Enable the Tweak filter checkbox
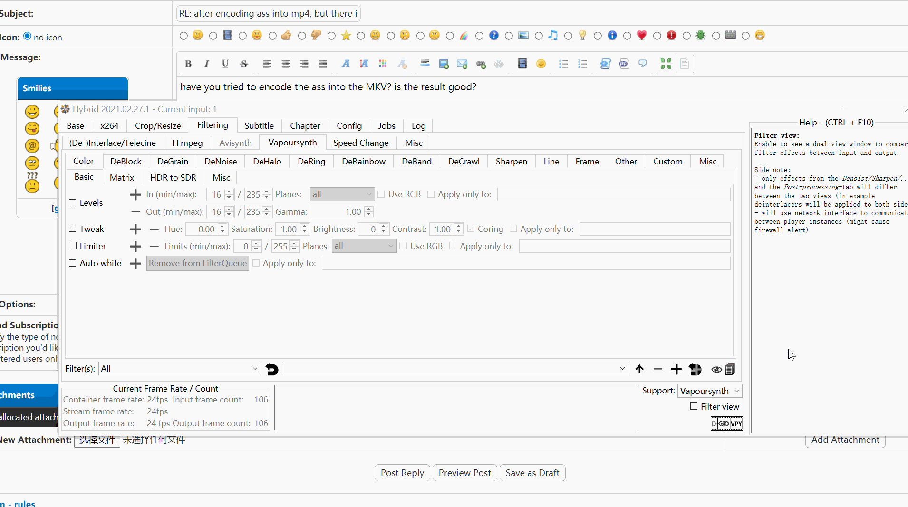The image size is (908, 507). point(73,229)
